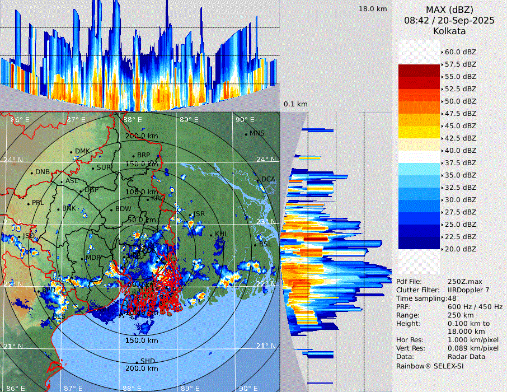This screenshot has height=392, width=507.
Task: Click the 08:42 / 20-Sep-2025 timestamp
Action: pos(449,20)
